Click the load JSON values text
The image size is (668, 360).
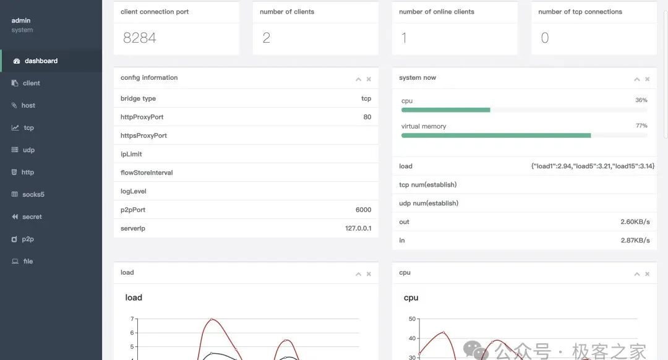(x=593, y=166)
